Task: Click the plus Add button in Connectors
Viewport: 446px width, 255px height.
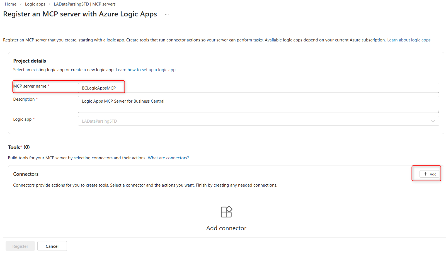Action: coord(429,174)
